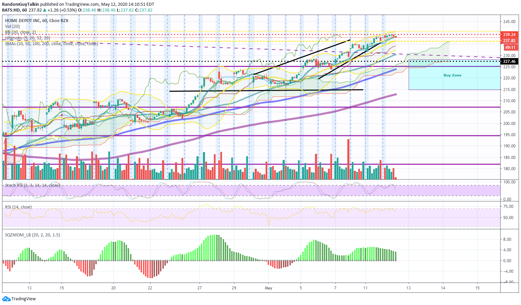This screenshot has height=305, width=521.
Task: Click the 100.00 Stoch RSI scale value
Action: tap(509, 182)
